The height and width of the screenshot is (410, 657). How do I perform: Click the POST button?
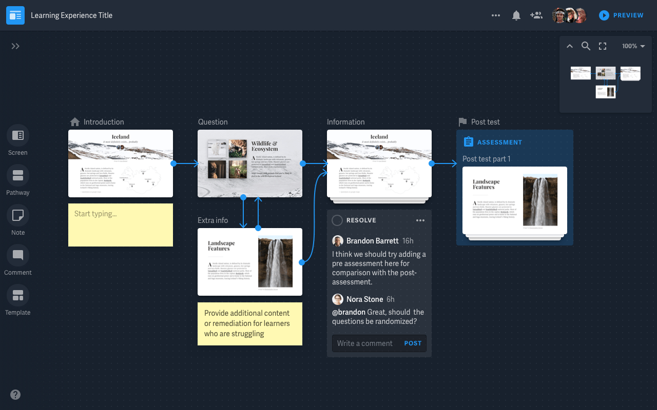coord(413,343)
